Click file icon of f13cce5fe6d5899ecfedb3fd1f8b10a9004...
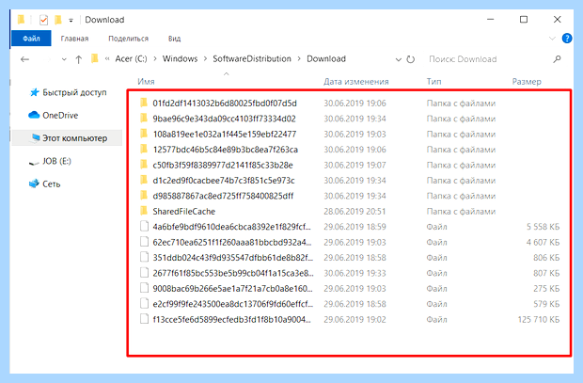 (144, 319)
